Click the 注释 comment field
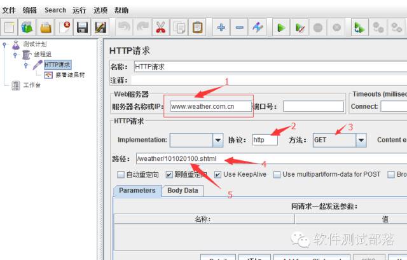 tap(269, 80)
